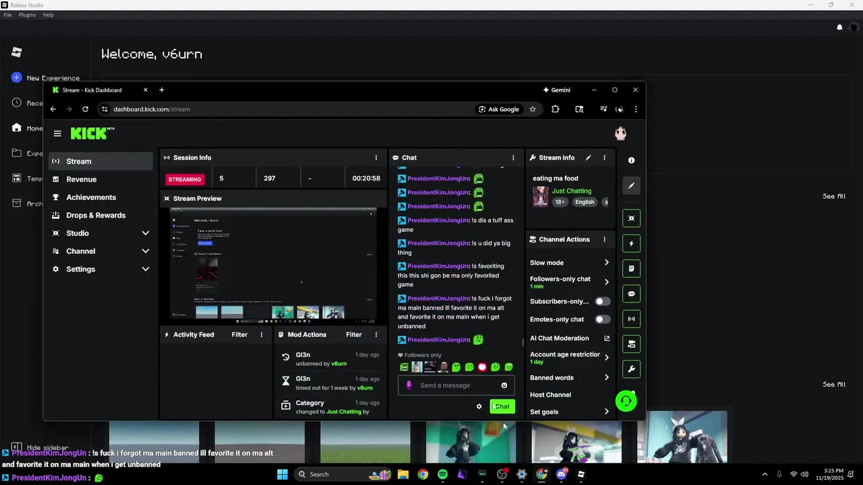
Task: Open chat settings gear below message box
Action: (479, 406)
